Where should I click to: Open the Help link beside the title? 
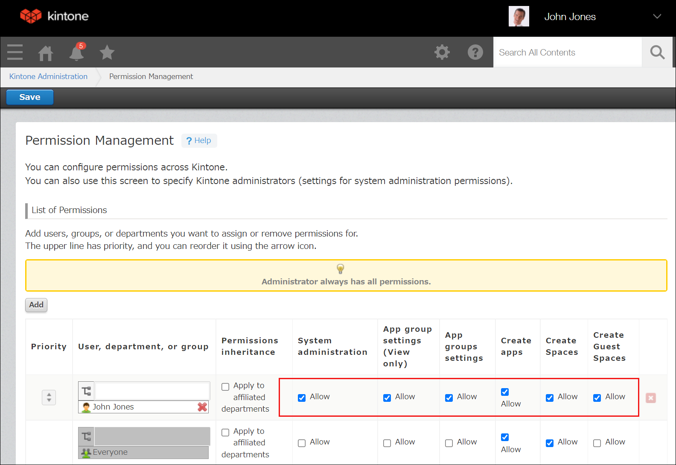coord(199,140)
